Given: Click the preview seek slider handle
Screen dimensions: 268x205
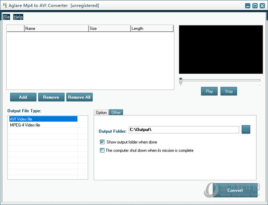Looking at the screenshot, I should (x=180, y=81).
